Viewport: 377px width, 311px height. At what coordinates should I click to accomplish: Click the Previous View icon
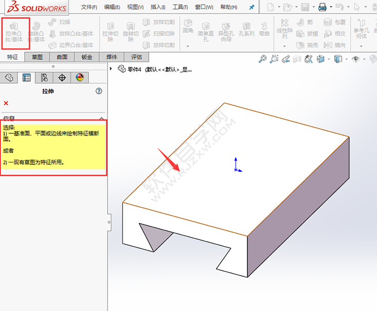pos(286,59)
